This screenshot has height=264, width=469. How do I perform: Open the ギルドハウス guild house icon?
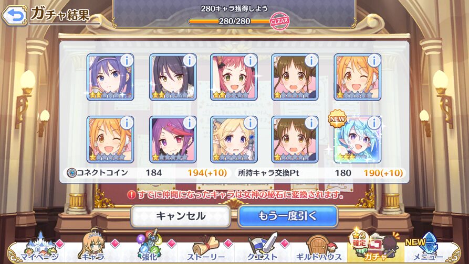(x=319, y=248)
